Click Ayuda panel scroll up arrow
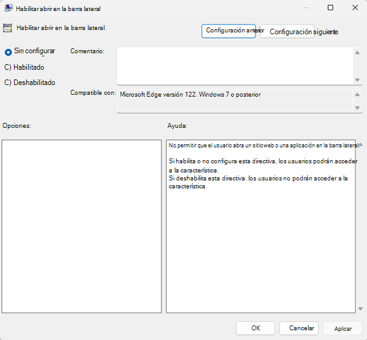Screen dimensions: 367x340 (361, 144)
